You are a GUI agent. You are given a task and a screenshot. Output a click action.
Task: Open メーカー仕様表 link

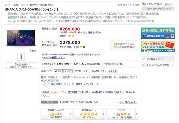[x=76, y=84]
